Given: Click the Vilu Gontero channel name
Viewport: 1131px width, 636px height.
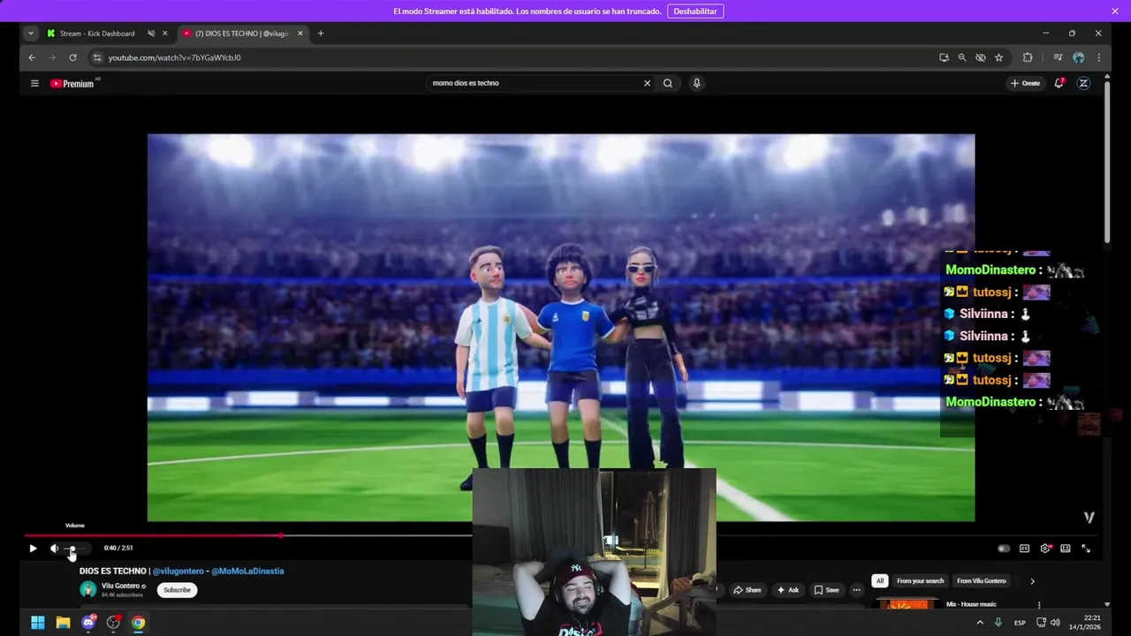Looking at the screenshot, I should (x=120, y=586).
